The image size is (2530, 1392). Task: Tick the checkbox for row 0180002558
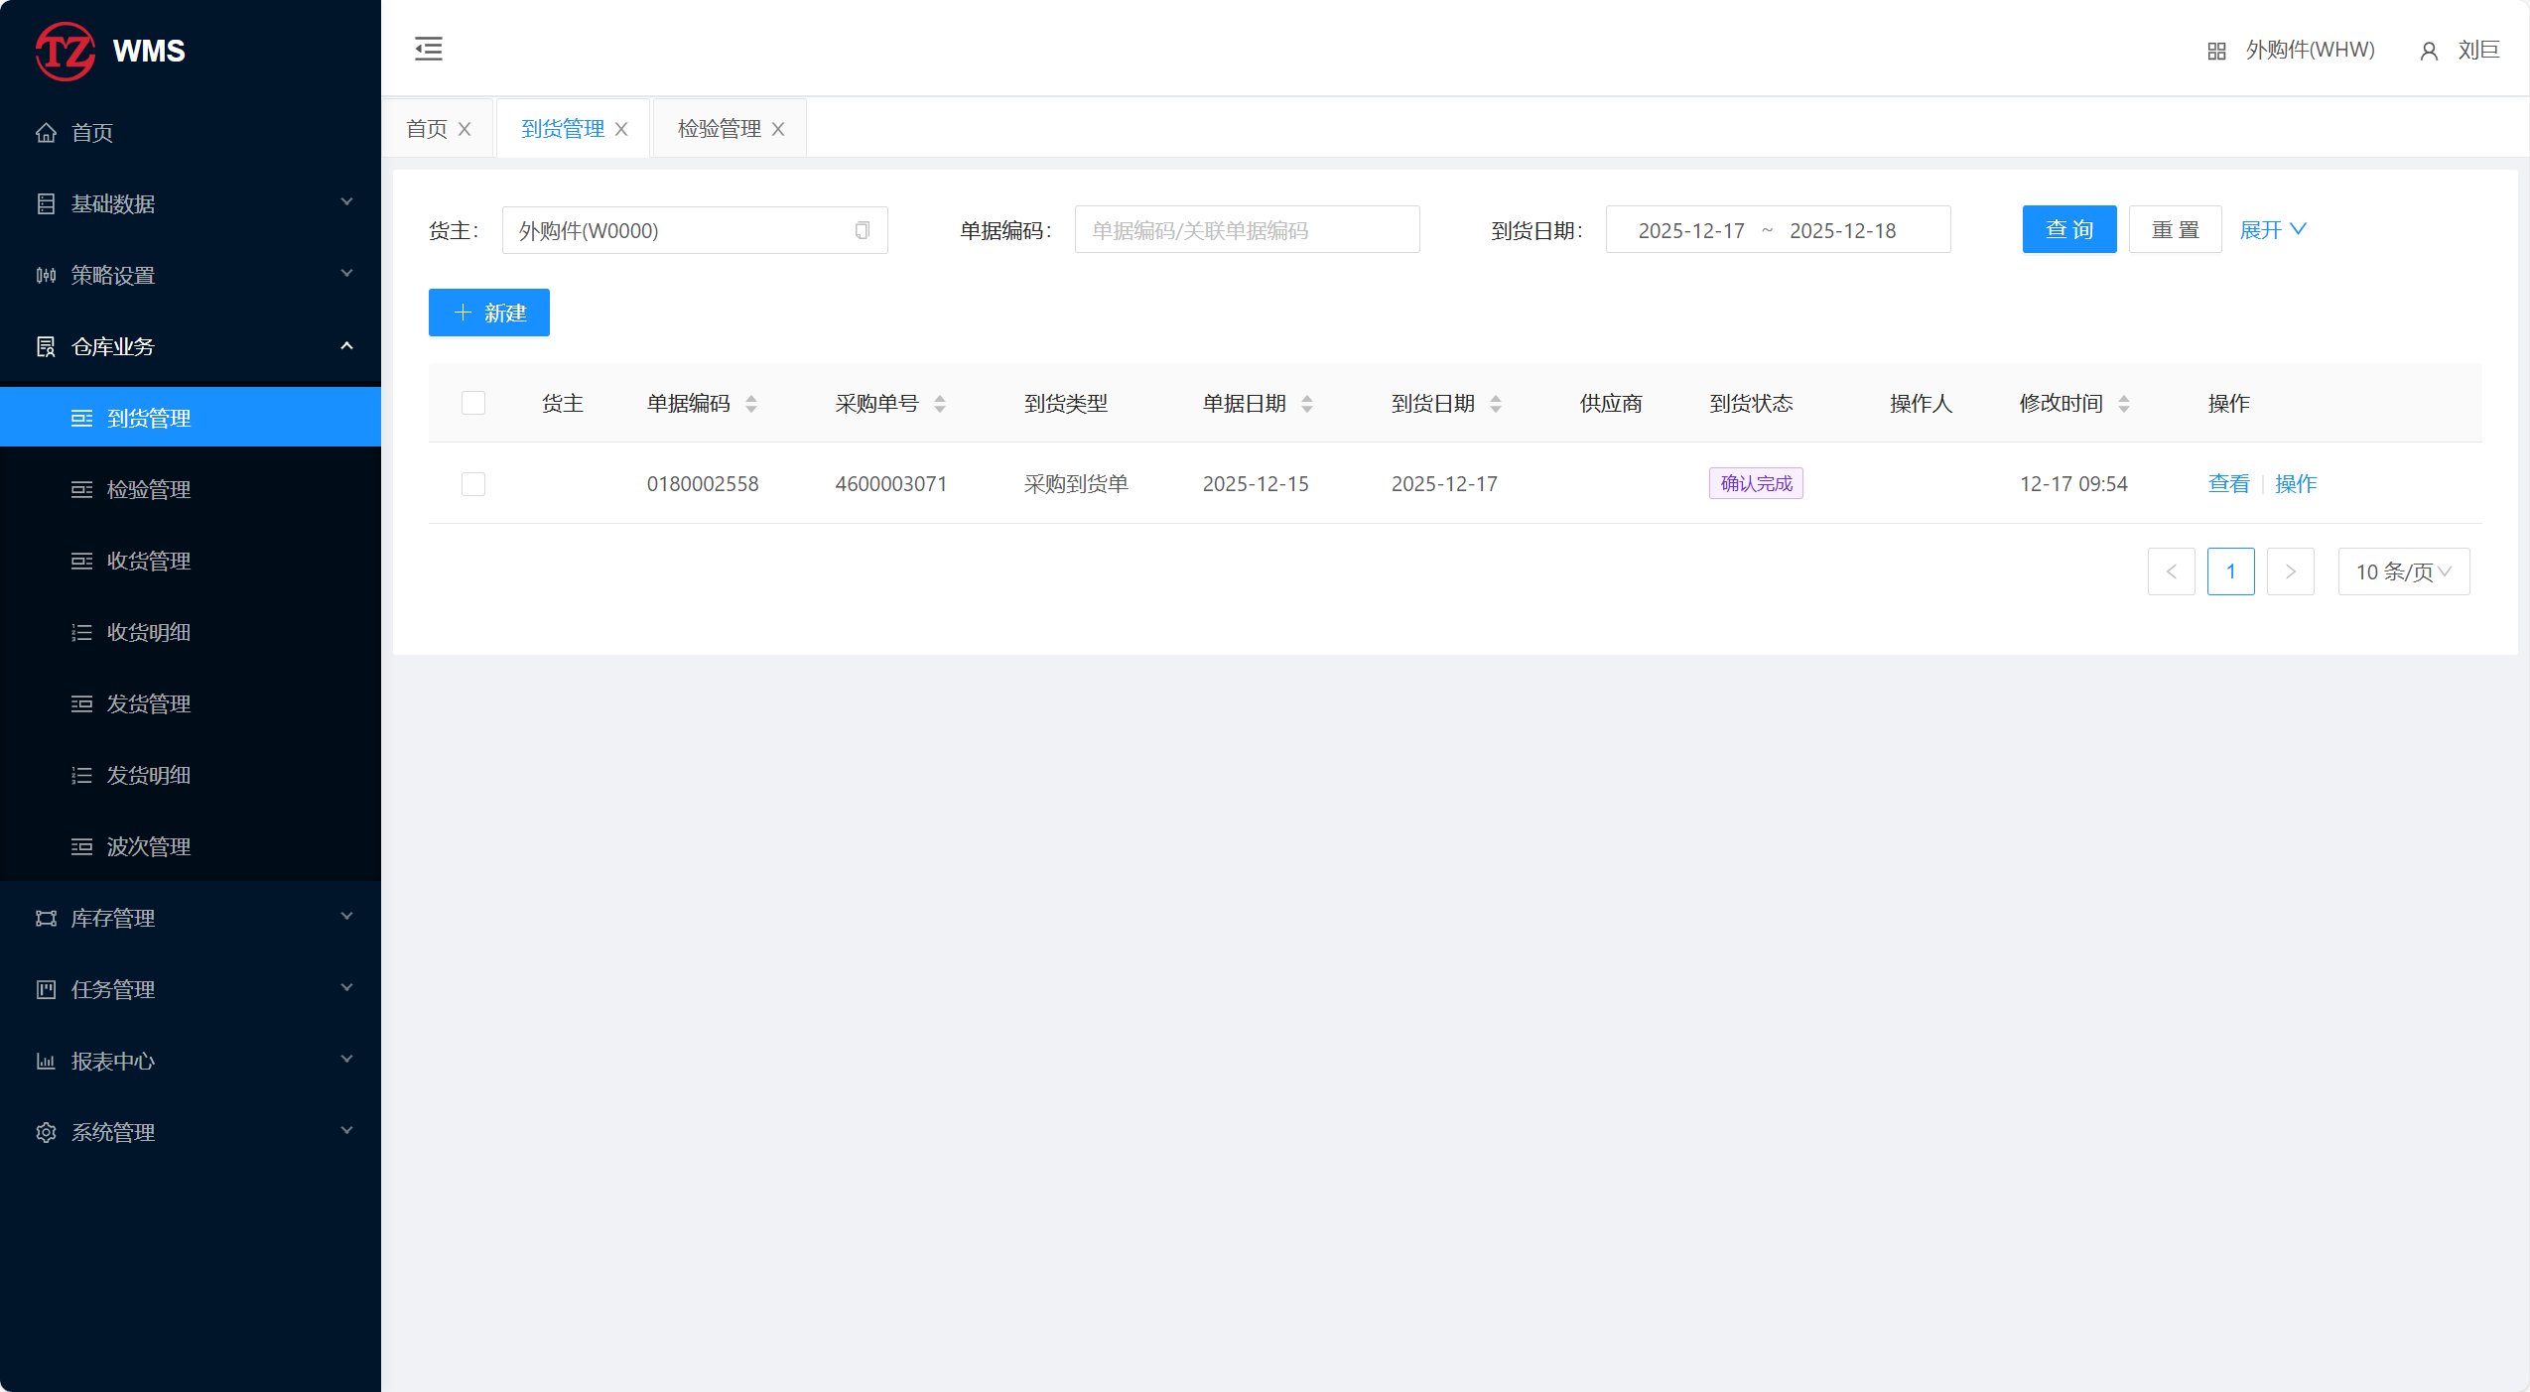(473, 484)
